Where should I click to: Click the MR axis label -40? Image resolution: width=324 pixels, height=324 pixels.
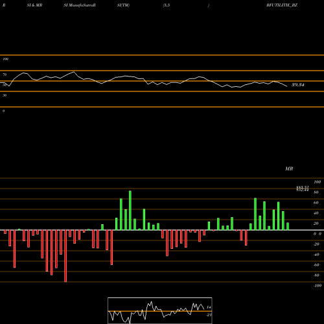[x=316, y=255]
